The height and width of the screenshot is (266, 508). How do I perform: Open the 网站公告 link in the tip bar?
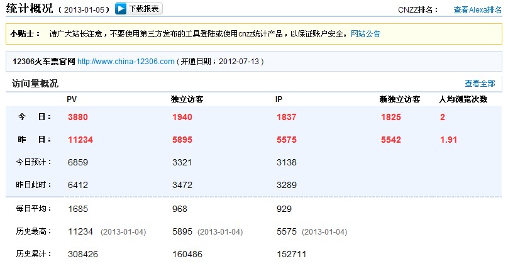click(365, 33)
